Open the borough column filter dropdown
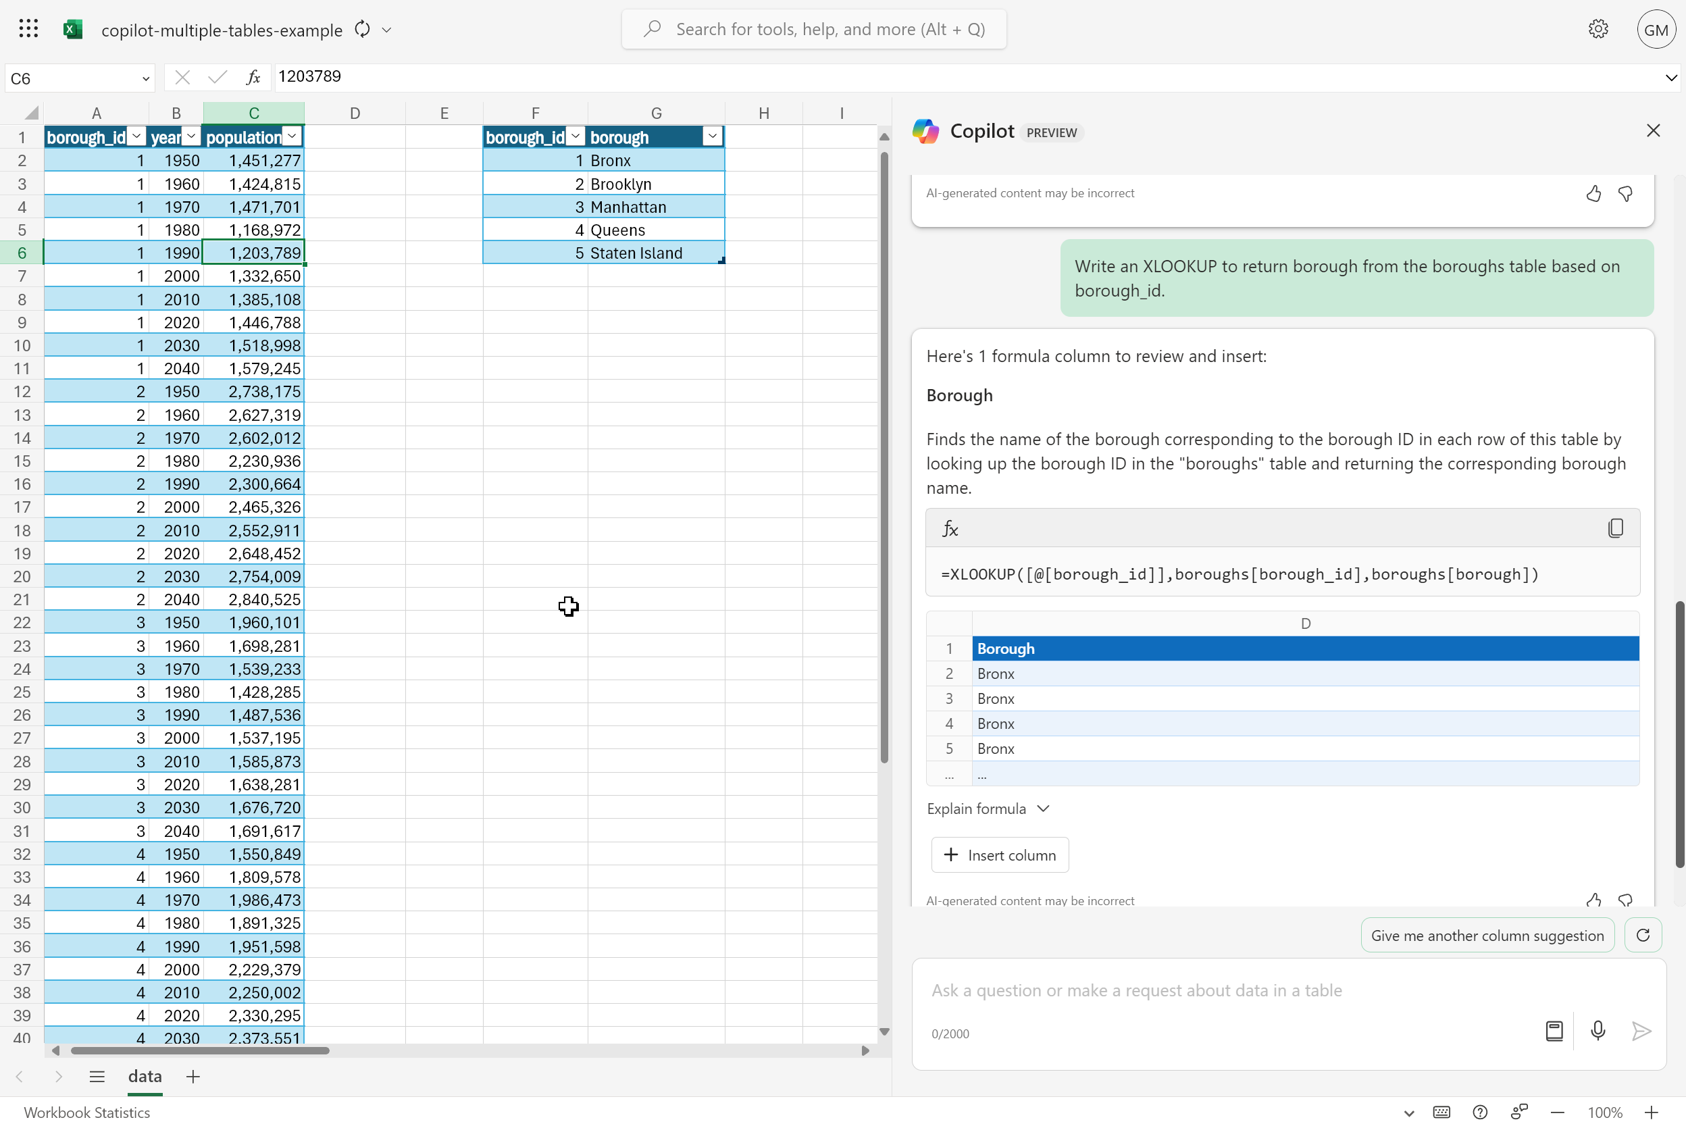 712,136
